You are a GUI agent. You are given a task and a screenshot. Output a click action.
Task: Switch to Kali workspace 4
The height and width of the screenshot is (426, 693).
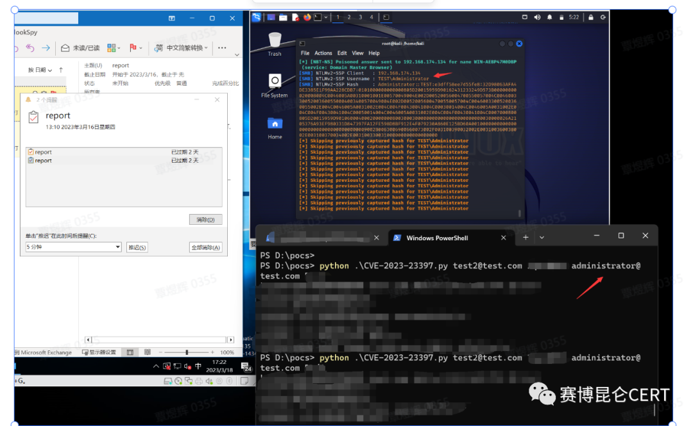tap(372, 17)
